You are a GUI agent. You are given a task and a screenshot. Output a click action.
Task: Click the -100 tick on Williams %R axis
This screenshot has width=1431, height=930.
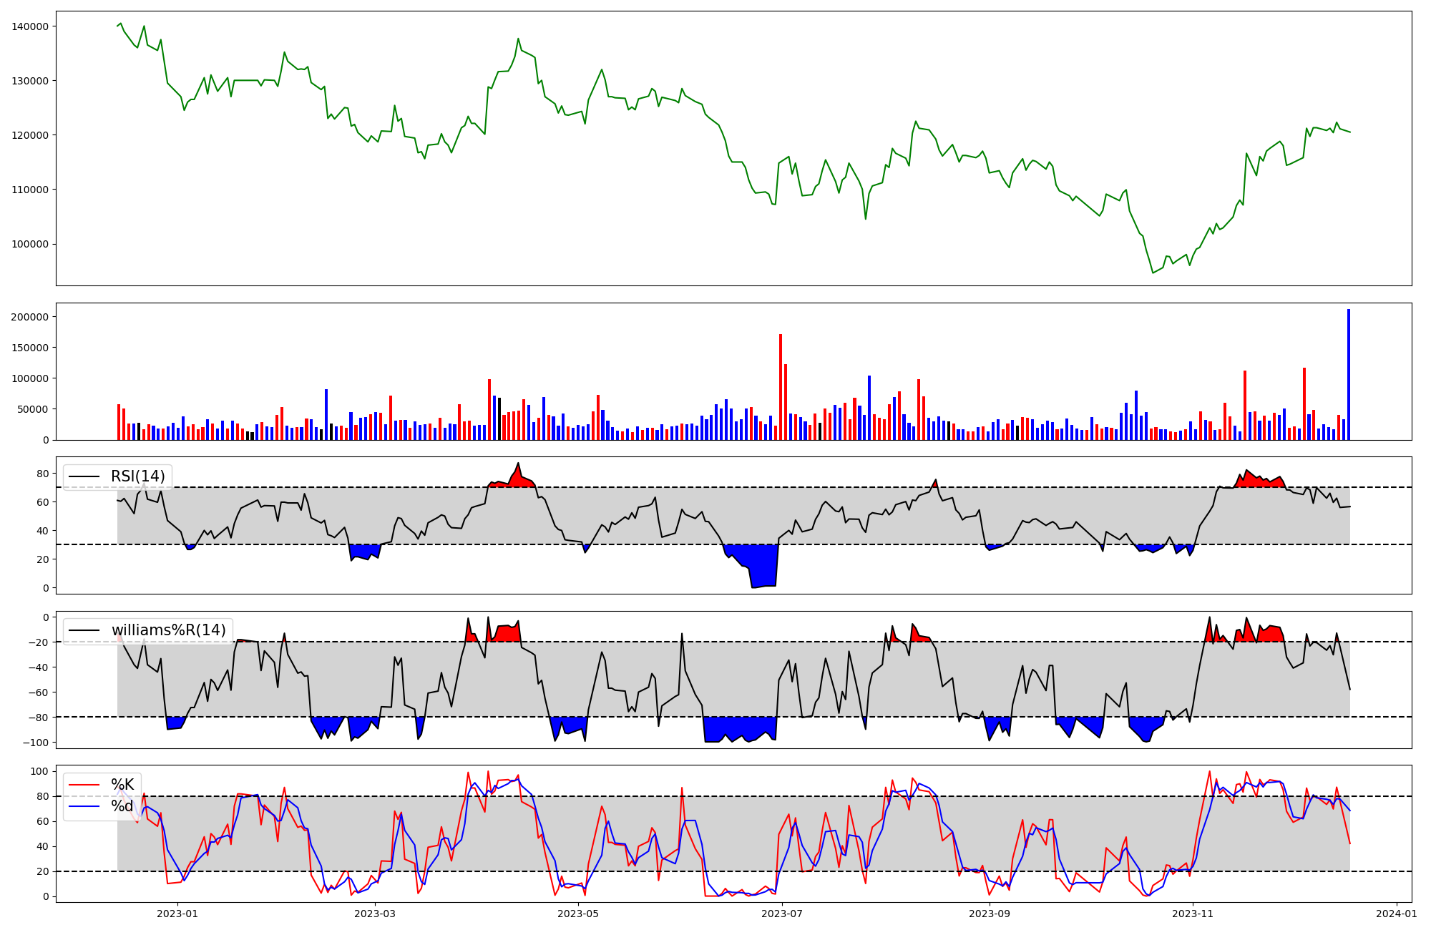pos(36,743)
